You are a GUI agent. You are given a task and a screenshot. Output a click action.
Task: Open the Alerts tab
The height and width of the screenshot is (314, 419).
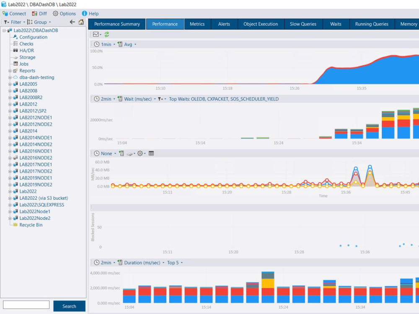coord(224,24)
